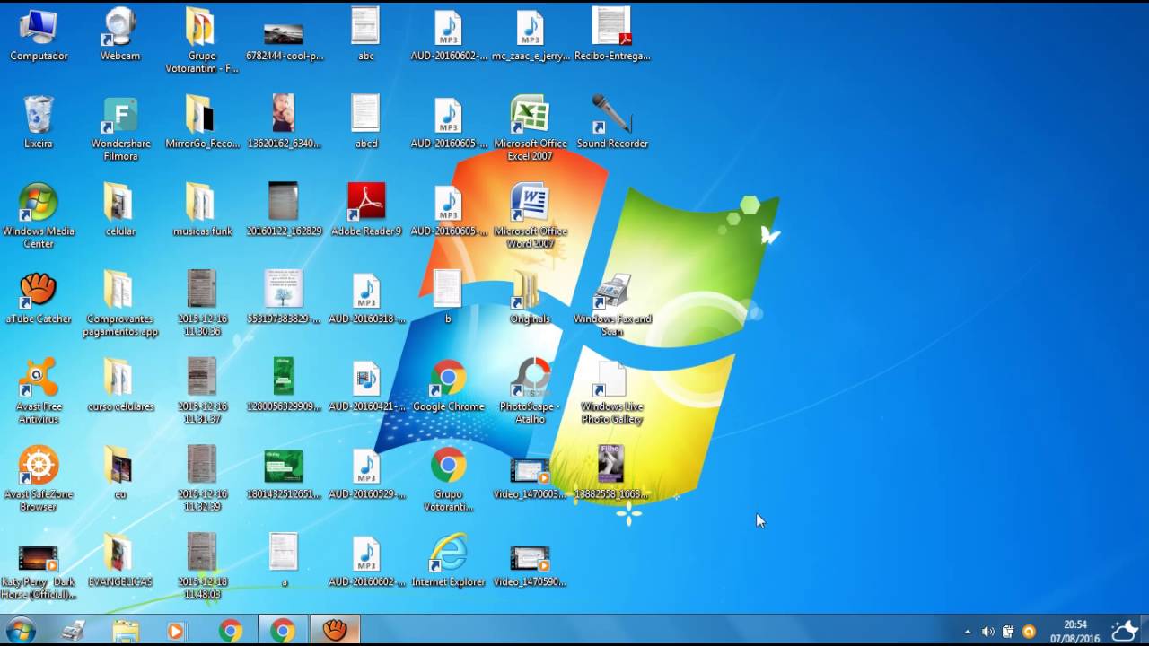Select the mc_zaac_e_jerry MP3 file
The width and height of the screenshot is (1149, 646).
pos(530,34)
